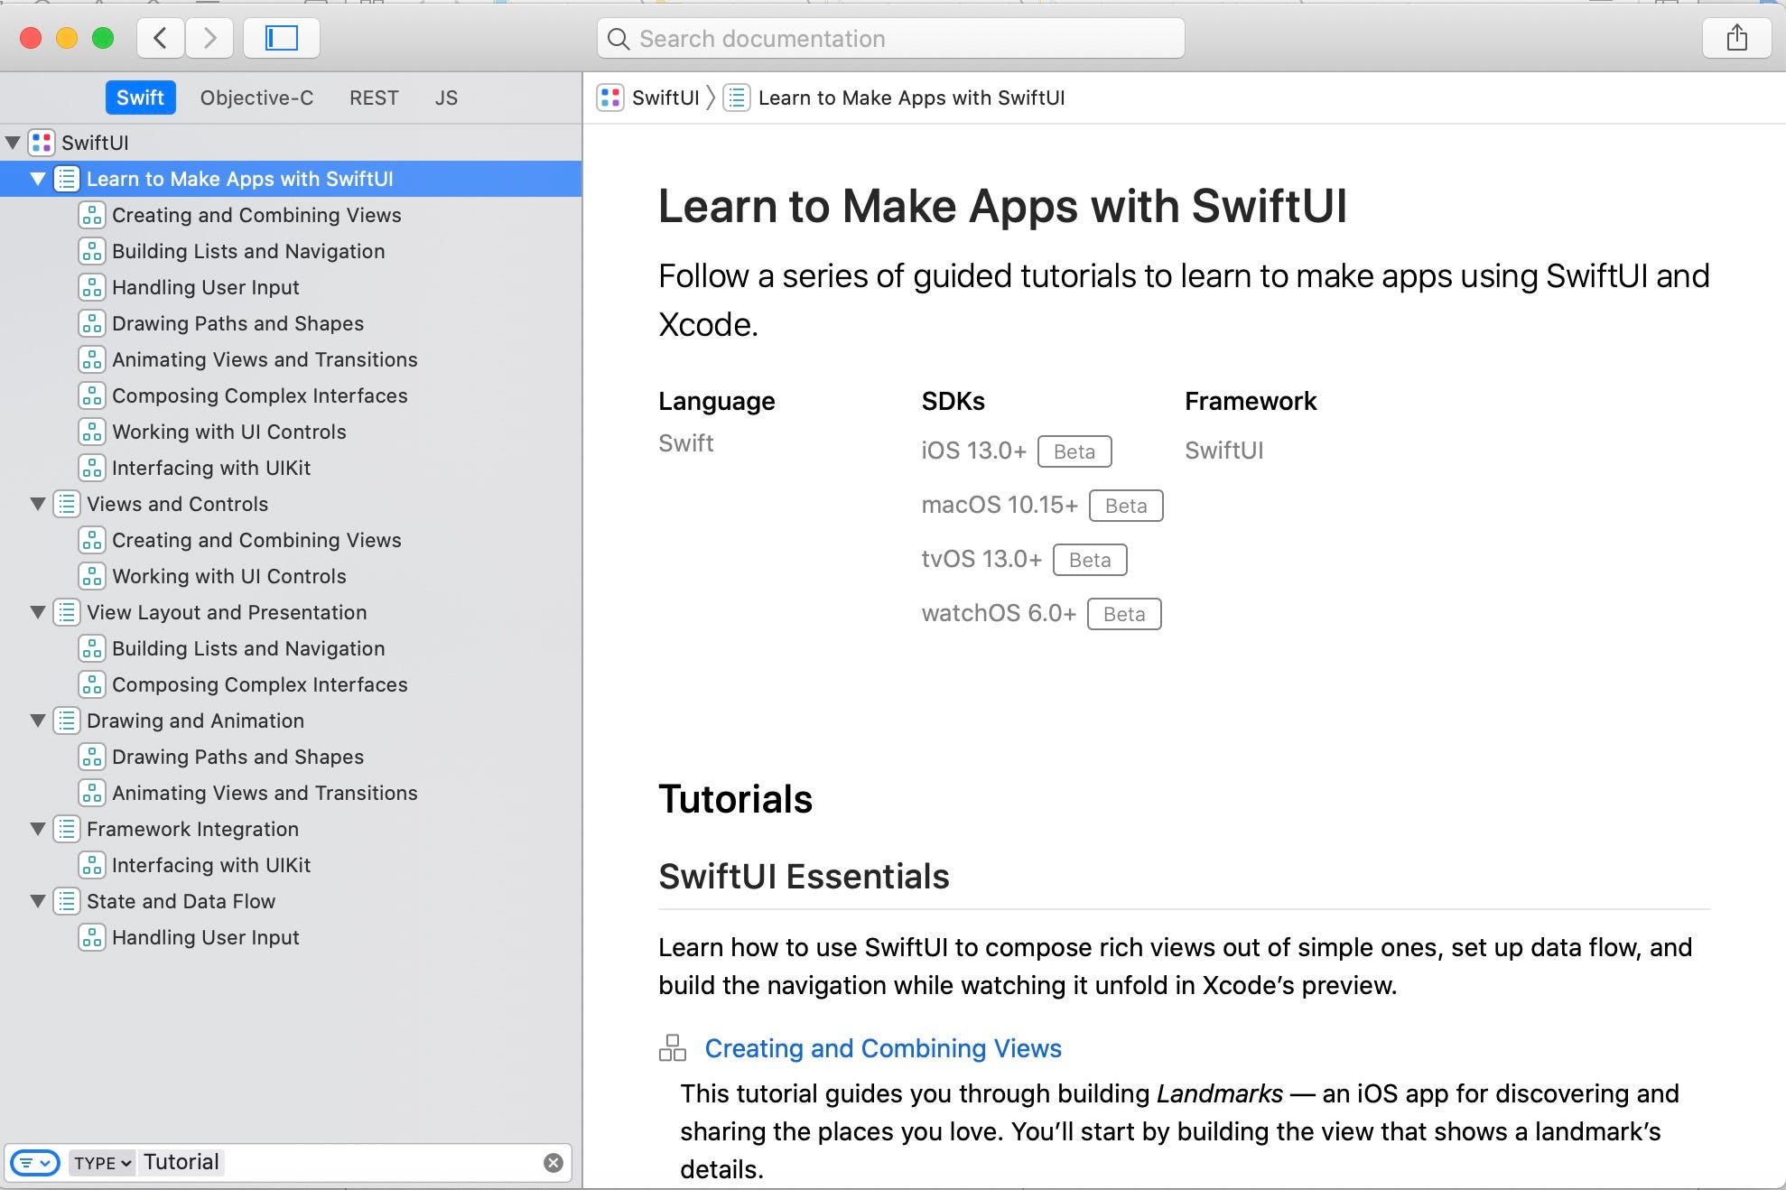Click tutorial icon beside Interfacing with UIKit under Learn
1786x1190 pixels.
pos(92,468)
